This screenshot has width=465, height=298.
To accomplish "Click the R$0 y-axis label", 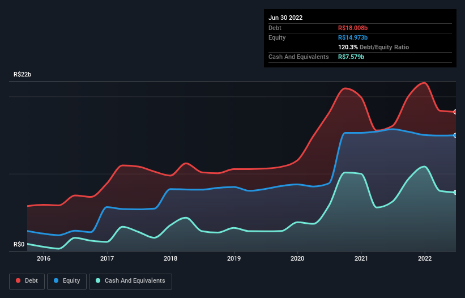I will click(x=19, y=244).
